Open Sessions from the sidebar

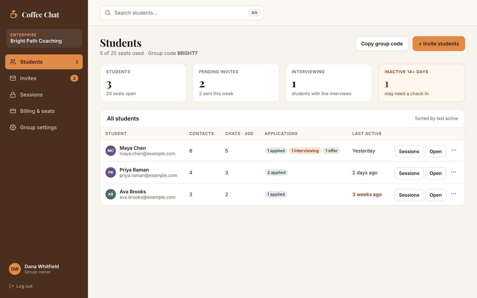pos(44,94)
